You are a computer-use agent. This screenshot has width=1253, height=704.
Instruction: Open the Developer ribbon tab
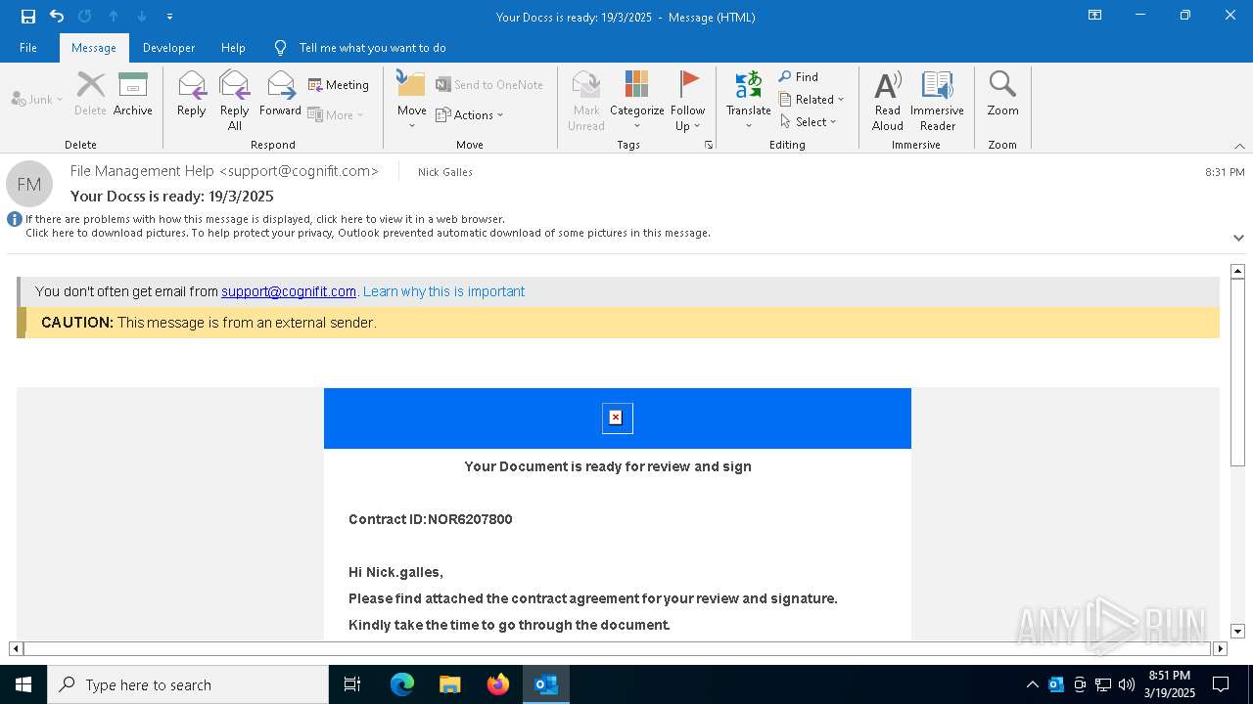coord(168,47)
